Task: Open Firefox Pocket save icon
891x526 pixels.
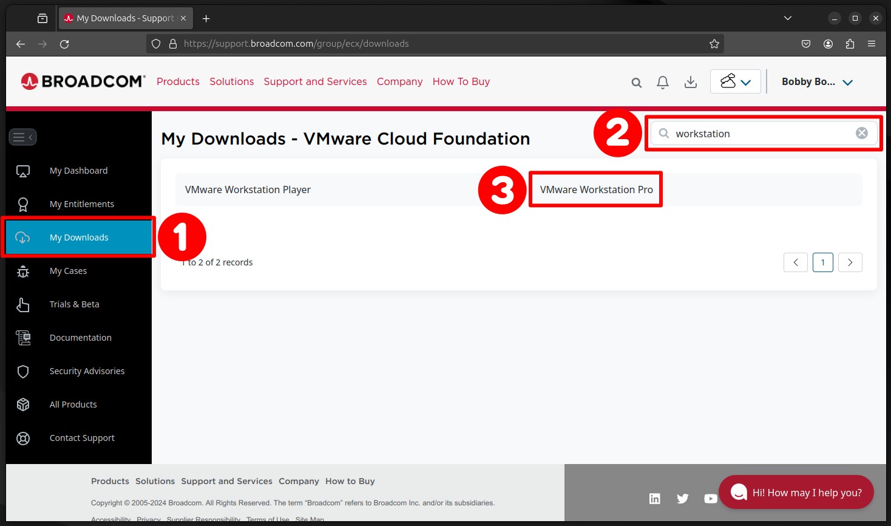Action: pos(806,44)
